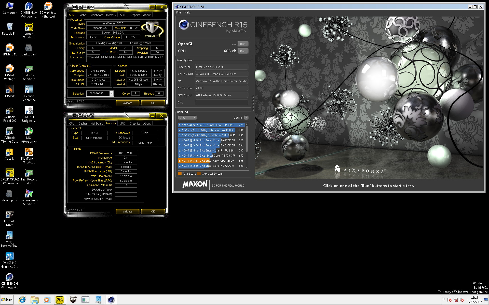Click the Info input field
The height and width of the screenshot is (305, 489).
tap(221, 102)
